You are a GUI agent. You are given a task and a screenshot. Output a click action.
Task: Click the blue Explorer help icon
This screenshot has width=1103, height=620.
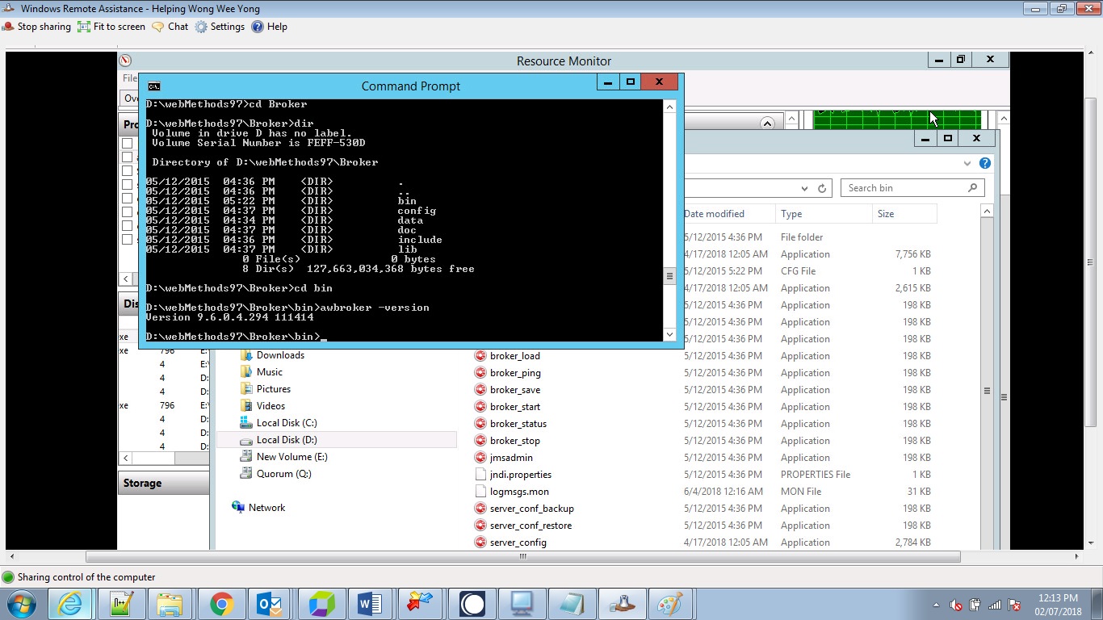pos(985,163)
